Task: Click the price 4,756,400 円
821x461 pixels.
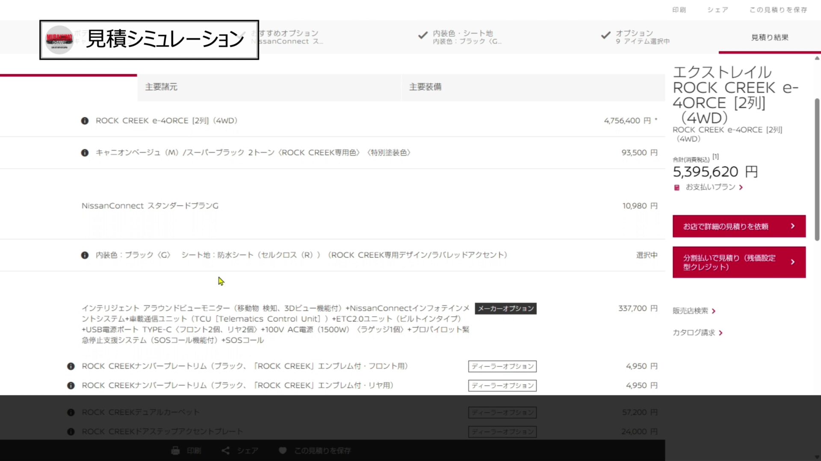Action: point(627,121)
